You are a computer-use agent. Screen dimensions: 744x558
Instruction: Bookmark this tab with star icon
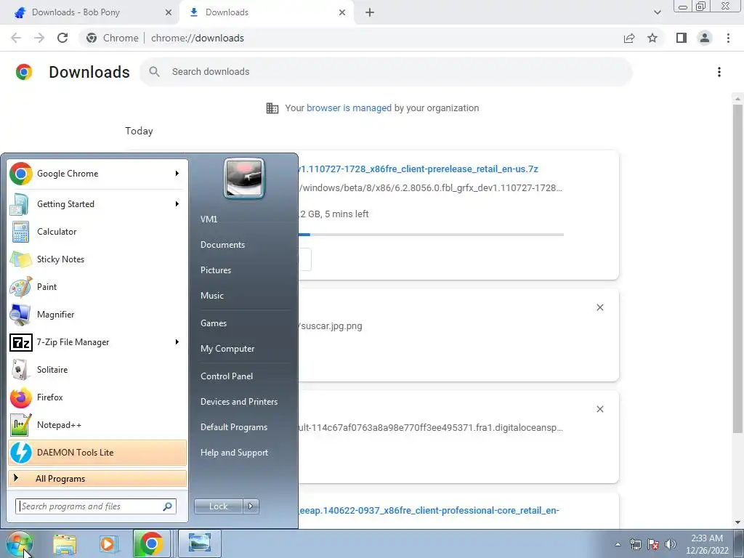click(652, 38)
